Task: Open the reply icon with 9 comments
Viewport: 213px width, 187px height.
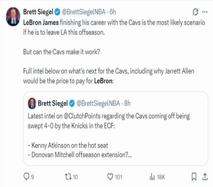Action: (x=26, y=177)
